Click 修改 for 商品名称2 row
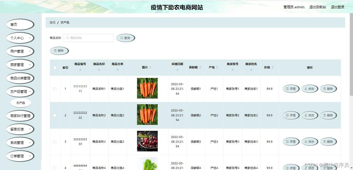 coord(309,115)
